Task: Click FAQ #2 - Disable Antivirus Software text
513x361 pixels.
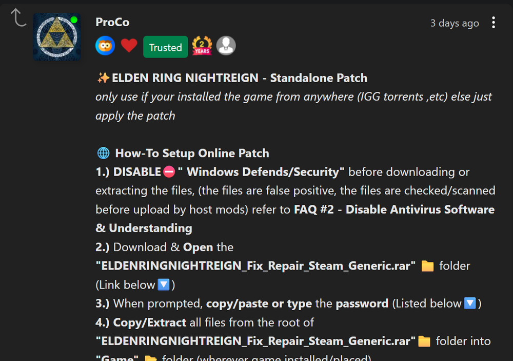Action: (394, 210)
